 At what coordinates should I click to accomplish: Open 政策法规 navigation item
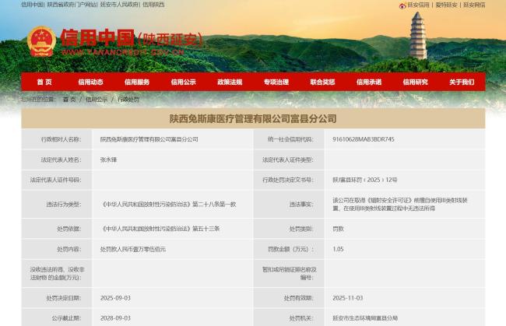coord(230,82)
